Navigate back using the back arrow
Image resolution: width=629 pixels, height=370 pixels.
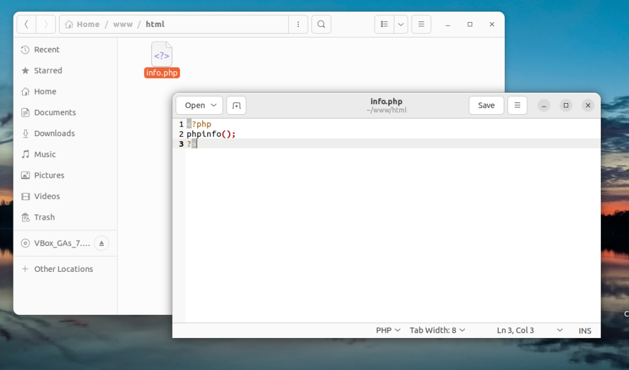tap(27, 24)
